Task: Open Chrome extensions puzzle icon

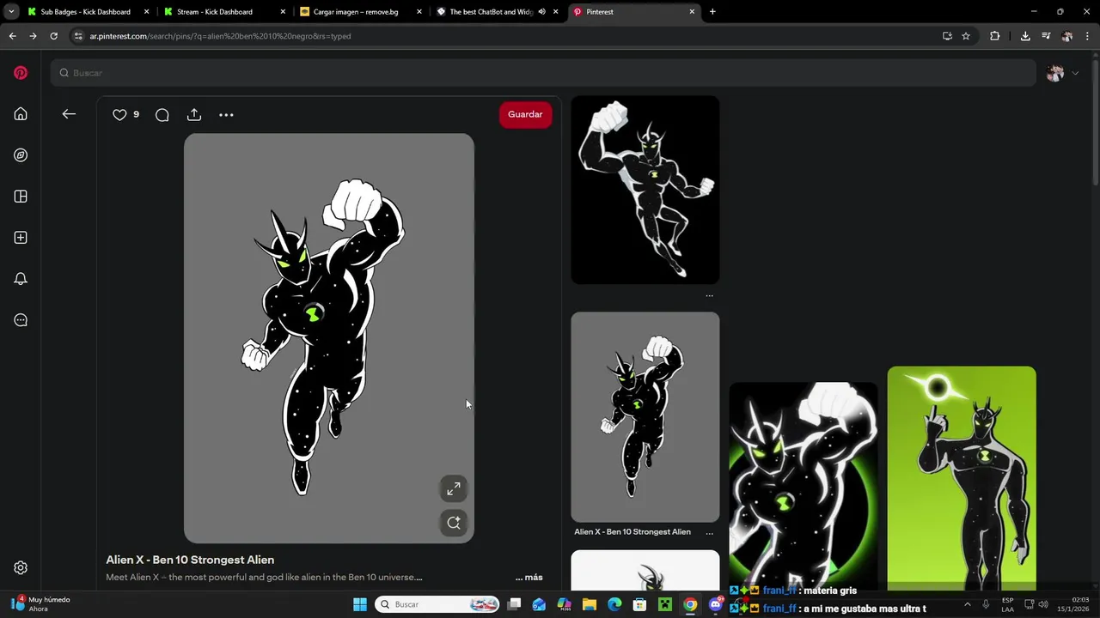Action: tap(995, 36)
